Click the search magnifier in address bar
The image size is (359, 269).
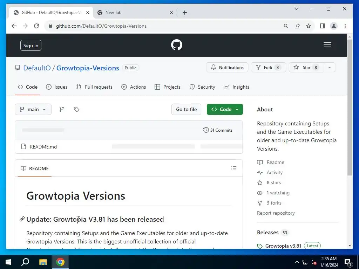(x=286, y=26)
